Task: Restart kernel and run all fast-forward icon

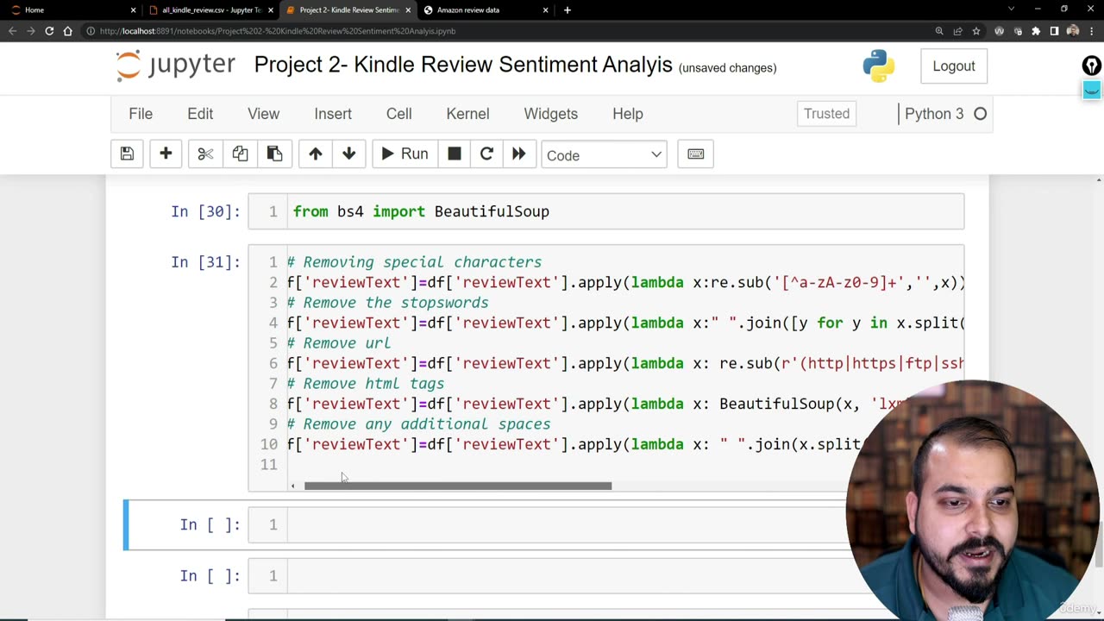Action: point(518,154)
